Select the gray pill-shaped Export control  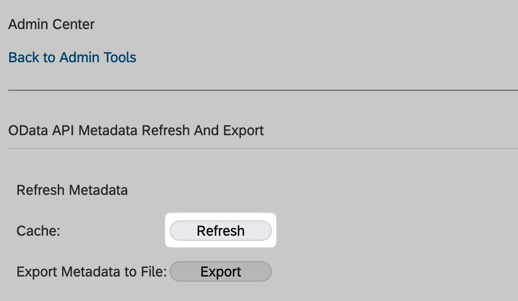point(220,271)
